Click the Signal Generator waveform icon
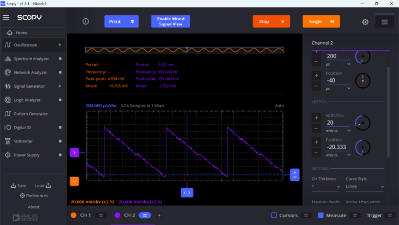399x225 pixels. [x=8, y=86]
